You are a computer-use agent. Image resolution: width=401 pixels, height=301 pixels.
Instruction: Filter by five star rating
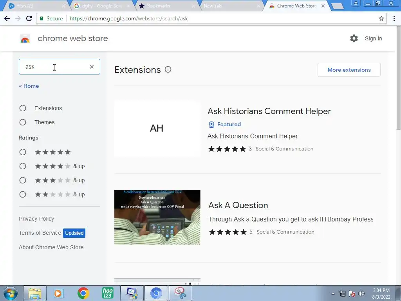pyautogui.click(x=23, y=152)
